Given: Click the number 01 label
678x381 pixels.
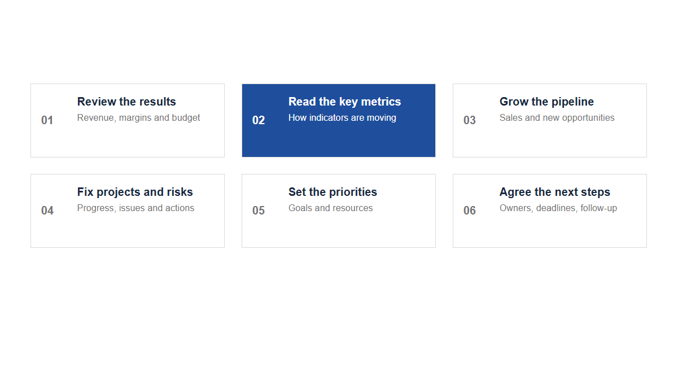Looking at the screenshot, I should [47, 120].
